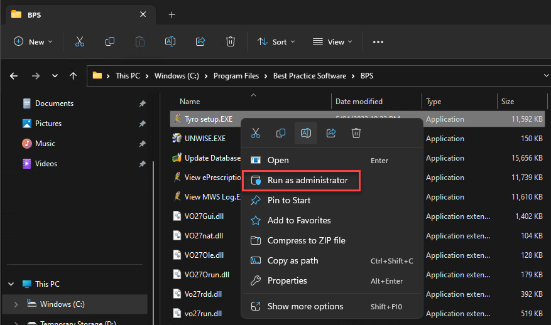Select Compress to ZIP file
Viewport: 551px width, 325px height.
point(332,240)
